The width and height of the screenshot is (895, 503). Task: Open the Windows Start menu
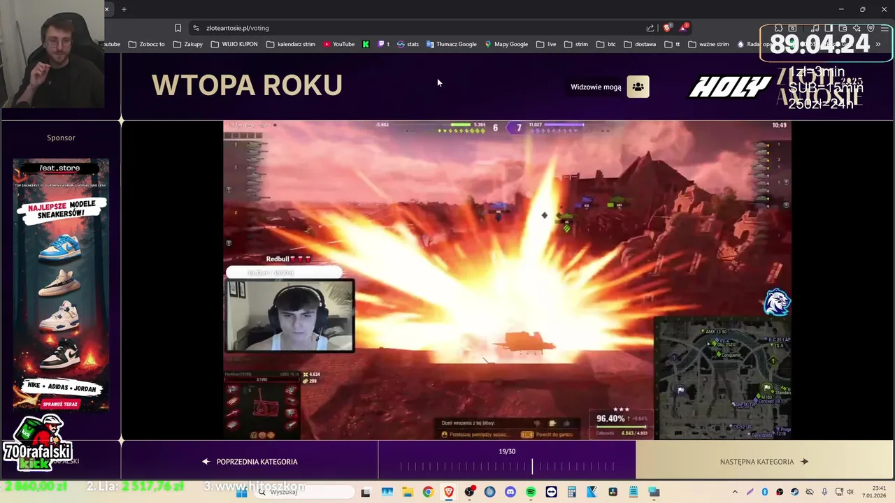[241, 492]
